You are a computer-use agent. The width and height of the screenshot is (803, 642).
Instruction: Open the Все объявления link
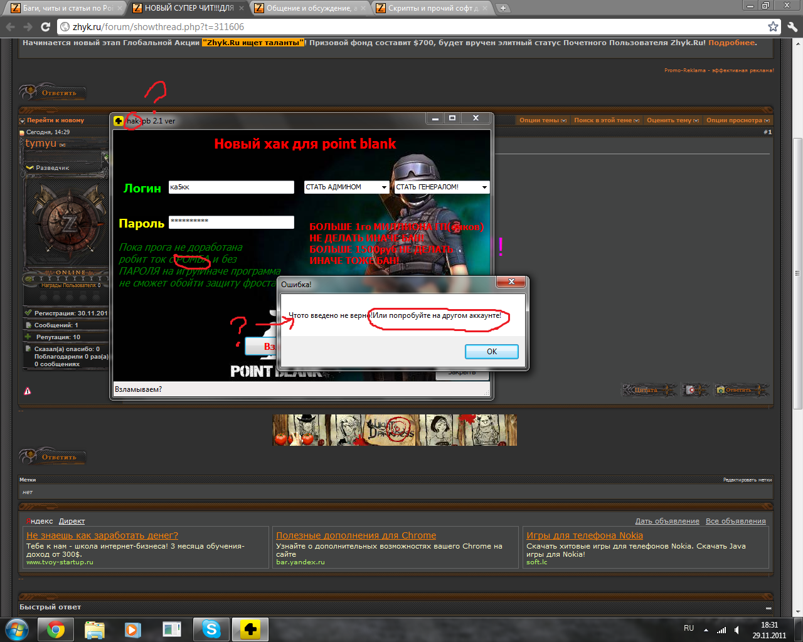pos(736,521)
